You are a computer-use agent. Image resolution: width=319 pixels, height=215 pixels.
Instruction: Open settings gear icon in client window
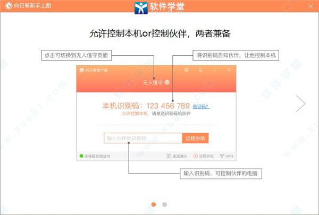(186, 70)
